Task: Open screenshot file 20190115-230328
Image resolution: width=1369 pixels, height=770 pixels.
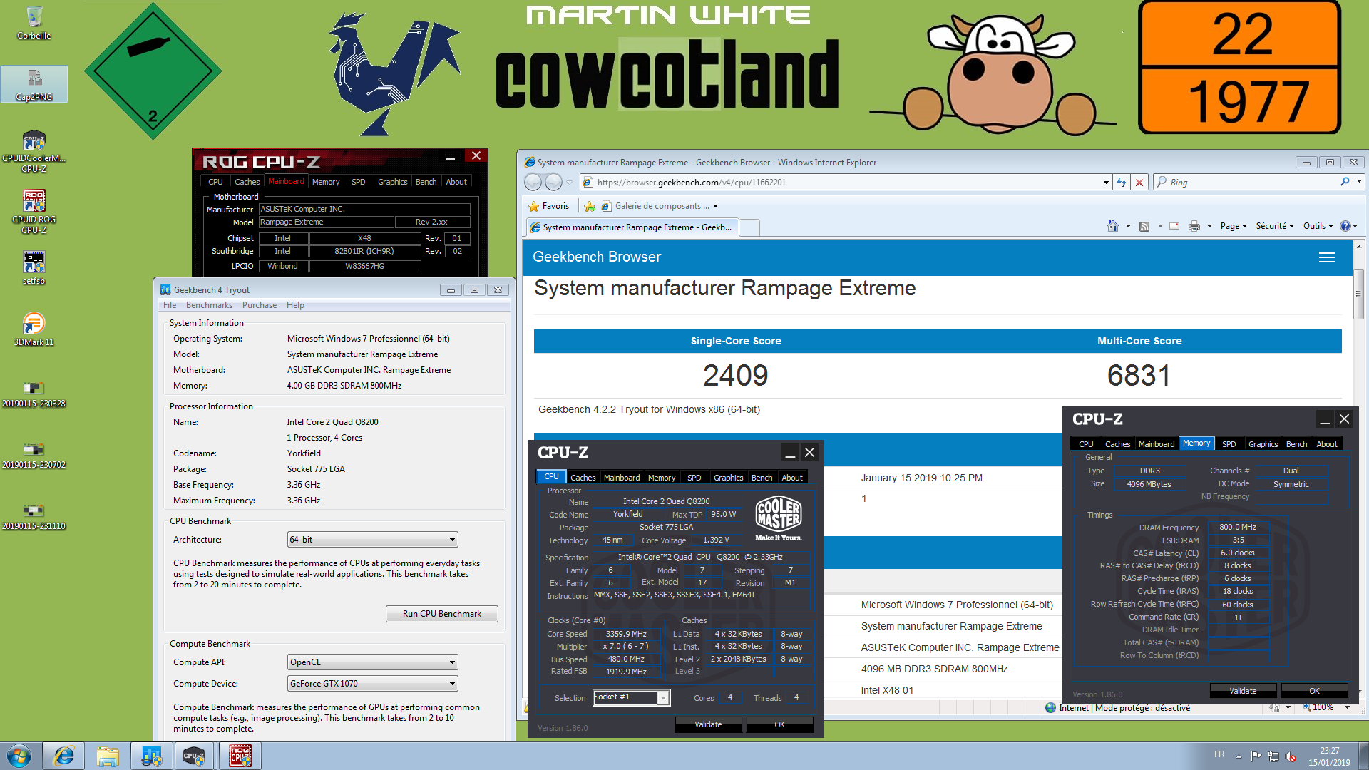Action: [x=34, y=394]
